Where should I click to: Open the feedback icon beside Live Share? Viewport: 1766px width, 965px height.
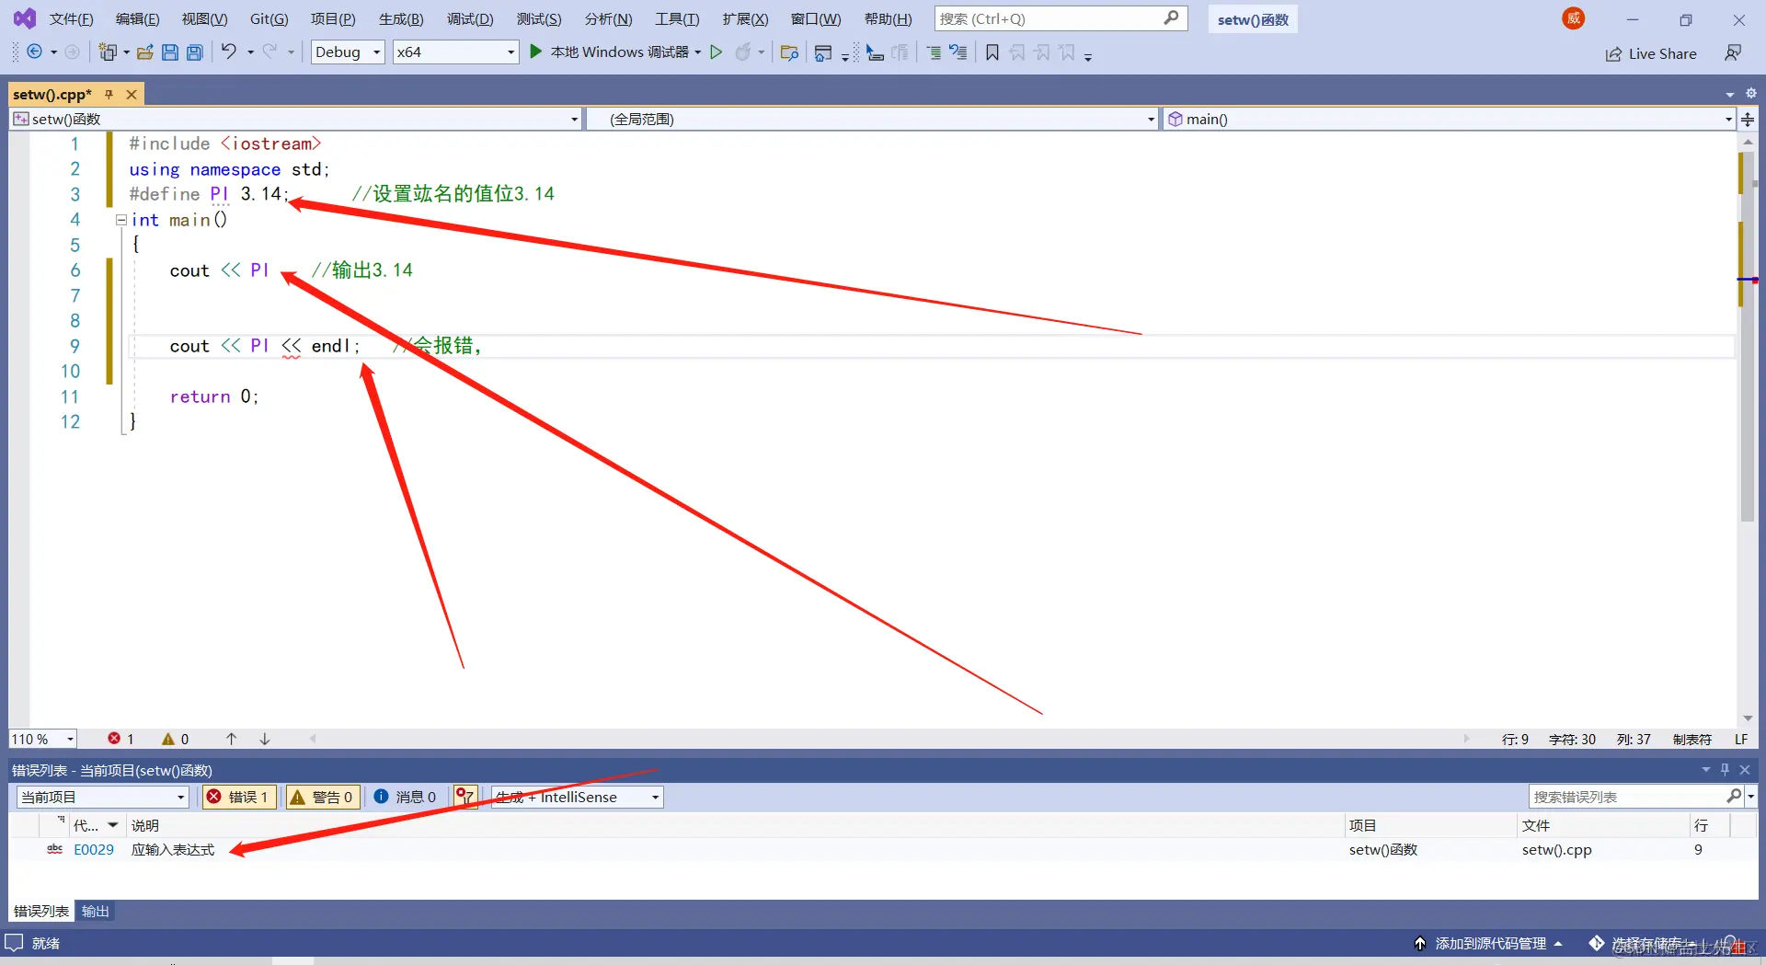click(x=1733, y=53)
